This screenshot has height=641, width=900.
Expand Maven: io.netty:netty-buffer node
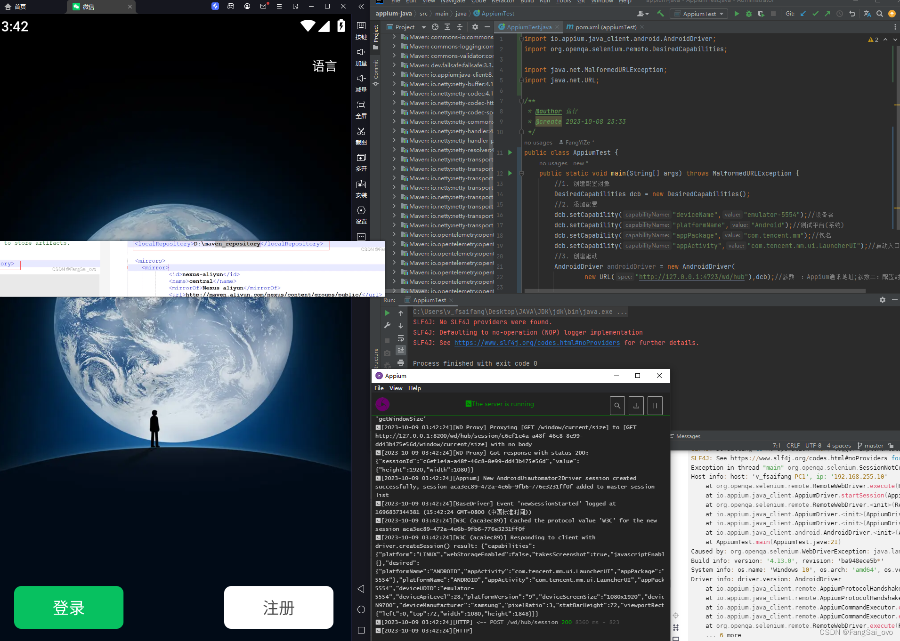394,84
